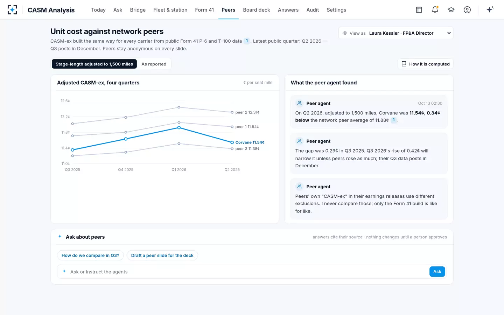Click the CASM Analysis logo icon
504x315 pixels.
click(x=12, y=10)
